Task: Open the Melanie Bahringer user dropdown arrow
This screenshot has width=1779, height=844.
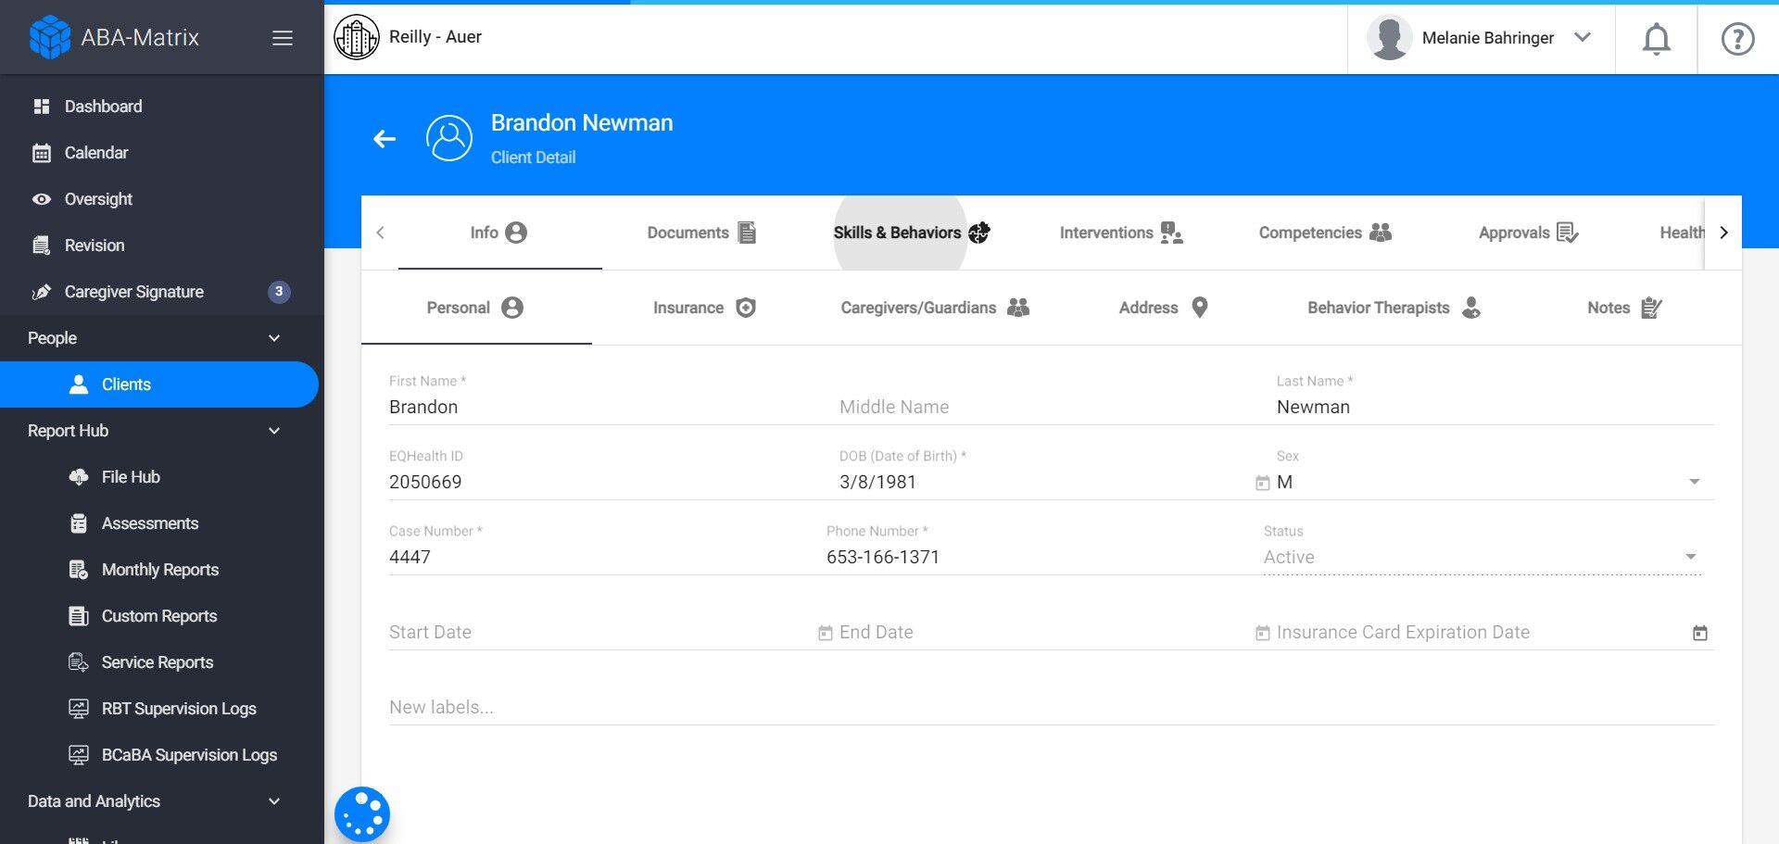Action: (x=1583, y=37)
